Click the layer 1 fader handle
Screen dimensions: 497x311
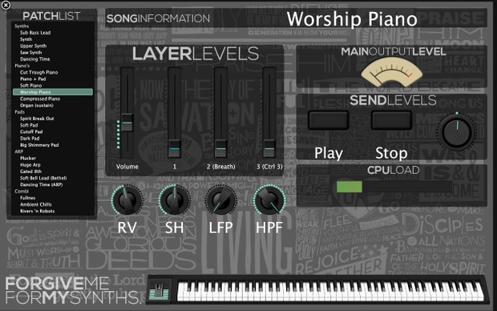pos(174,148)
